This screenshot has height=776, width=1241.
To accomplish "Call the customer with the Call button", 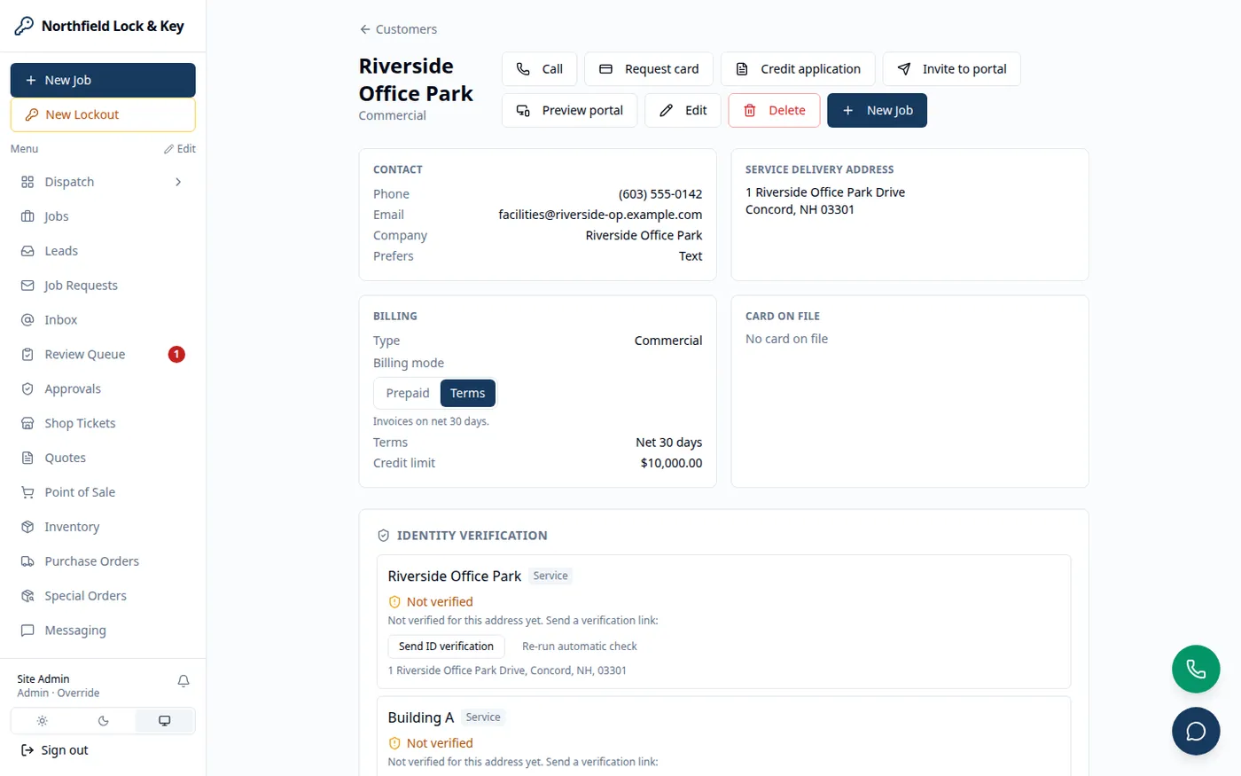I will coord(540,69).
